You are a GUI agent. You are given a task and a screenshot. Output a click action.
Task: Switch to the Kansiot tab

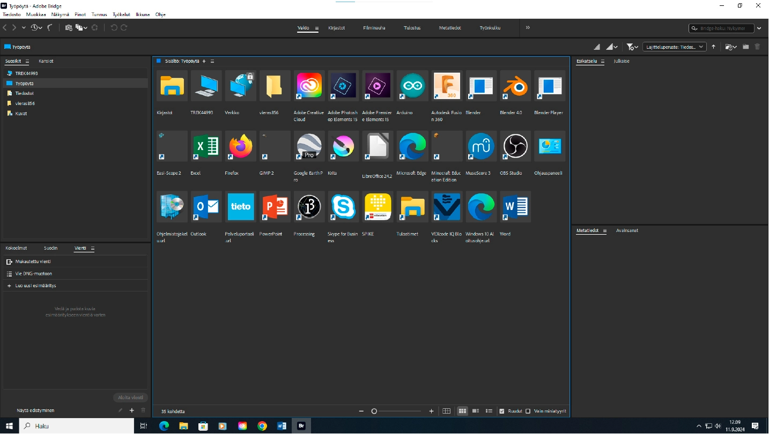pyautogui.click(x=46, y=61)
